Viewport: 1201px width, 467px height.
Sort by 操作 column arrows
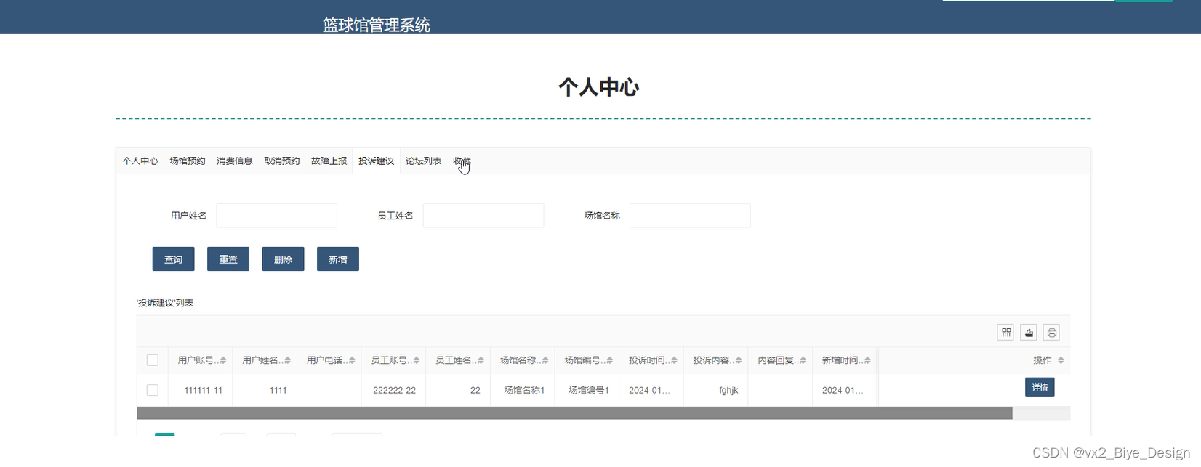(x=1061, y=360)
